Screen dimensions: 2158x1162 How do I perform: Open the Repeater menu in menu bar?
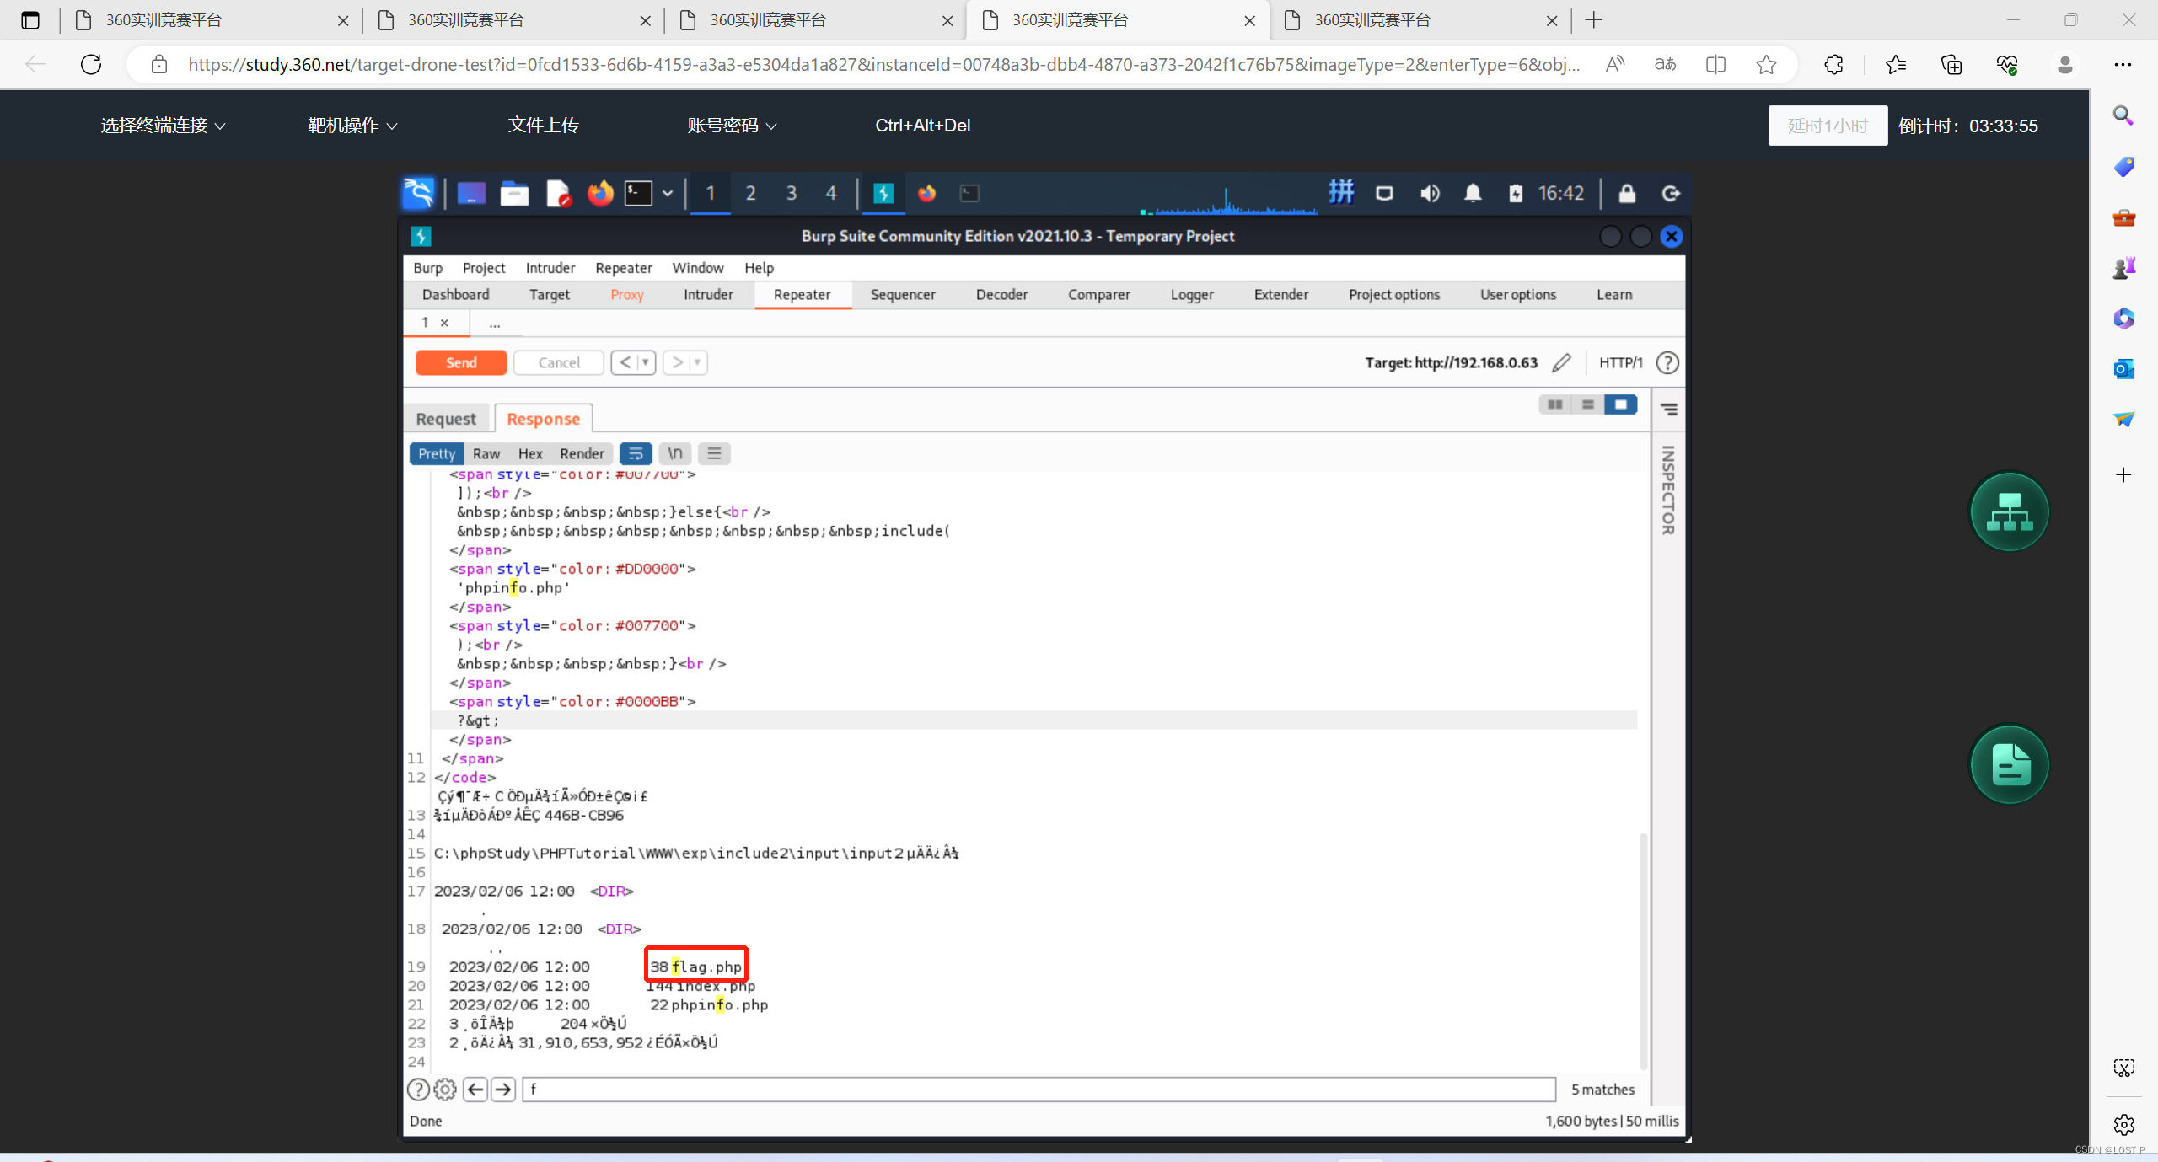click(x=623, y=268)
